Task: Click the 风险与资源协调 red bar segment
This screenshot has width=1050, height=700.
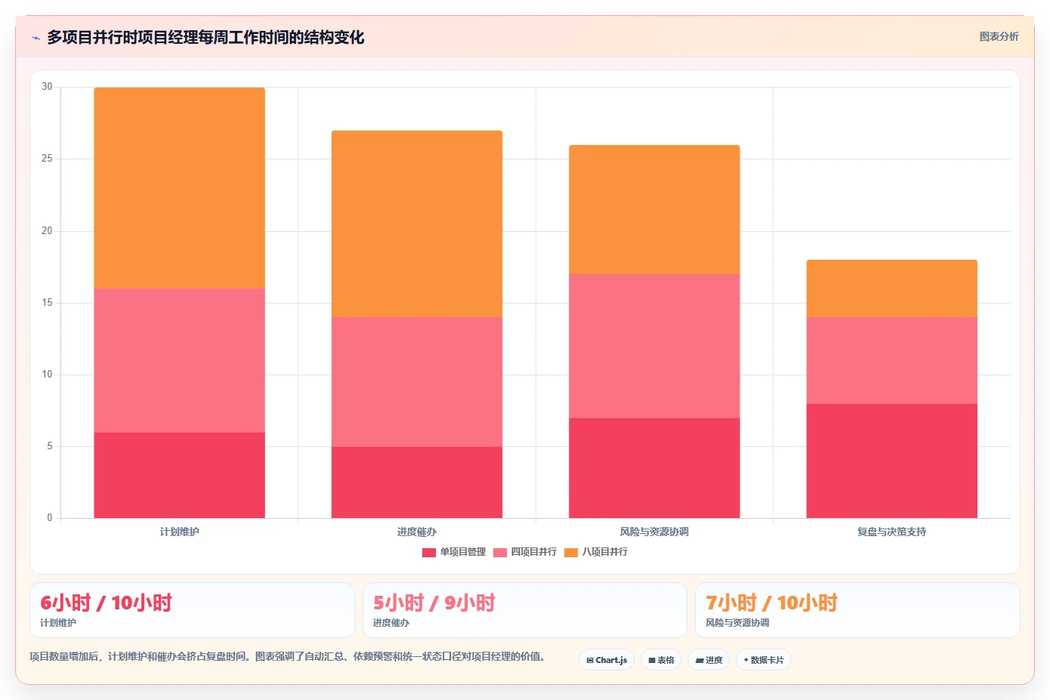Action: pyautogui.click(x=654, y=468)
